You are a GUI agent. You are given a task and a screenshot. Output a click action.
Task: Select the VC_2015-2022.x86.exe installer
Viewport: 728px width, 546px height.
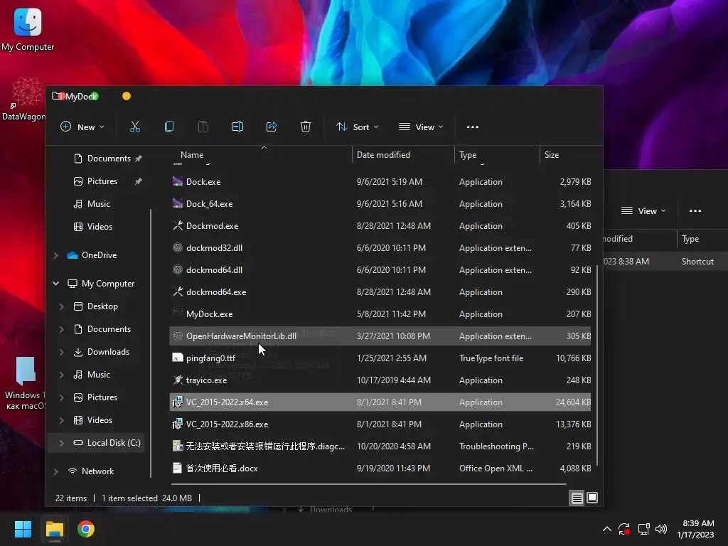pyautogui.click(x=380, y=424)
